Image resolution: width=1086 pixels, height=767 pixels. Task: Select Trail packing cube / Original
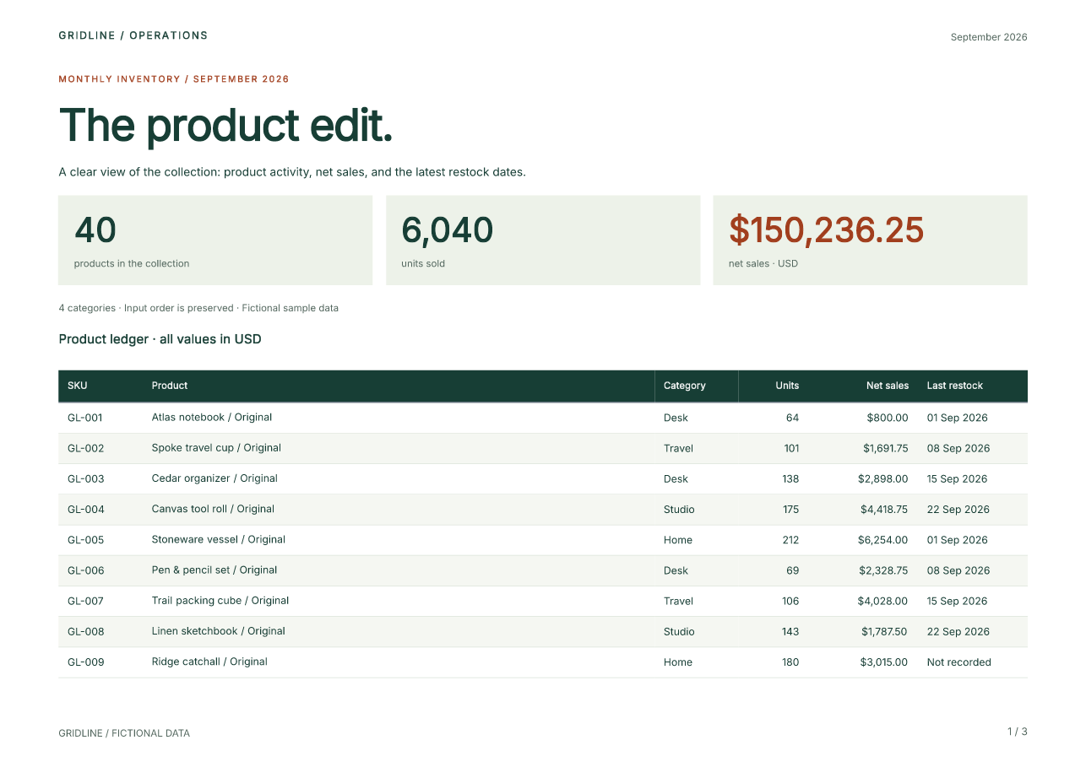220,600
